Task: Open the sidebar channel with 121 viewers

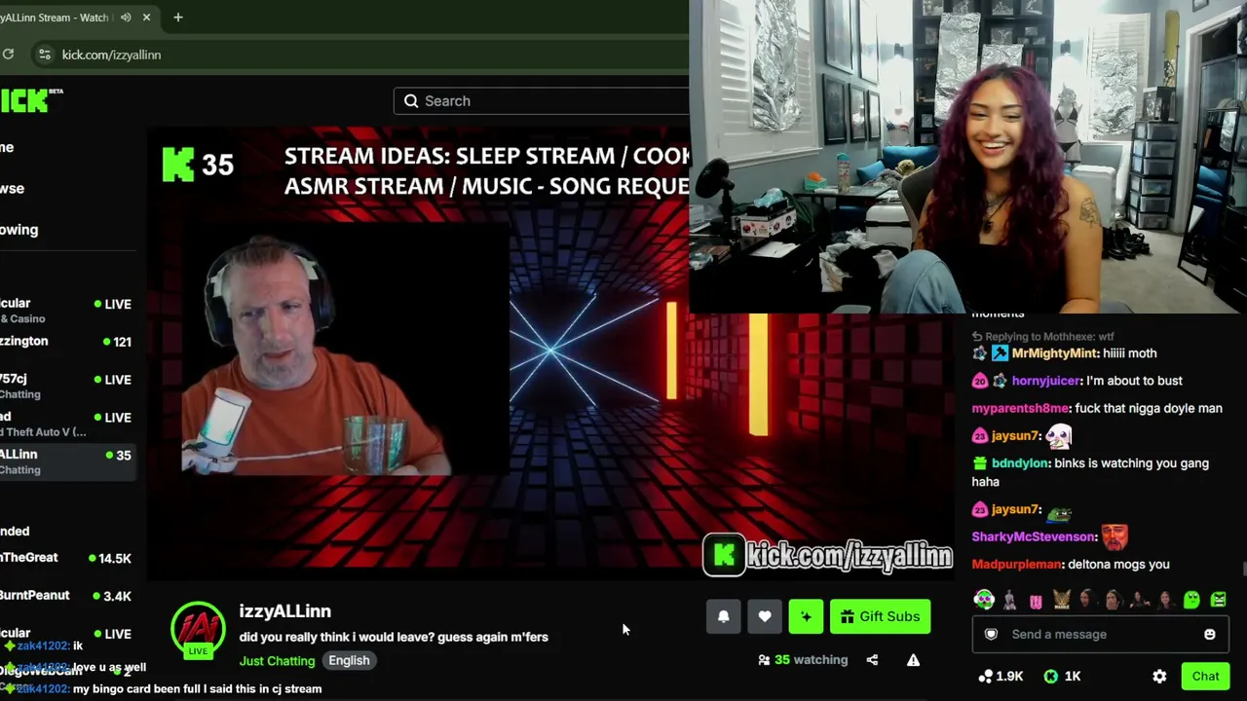Action: (67, 342)
